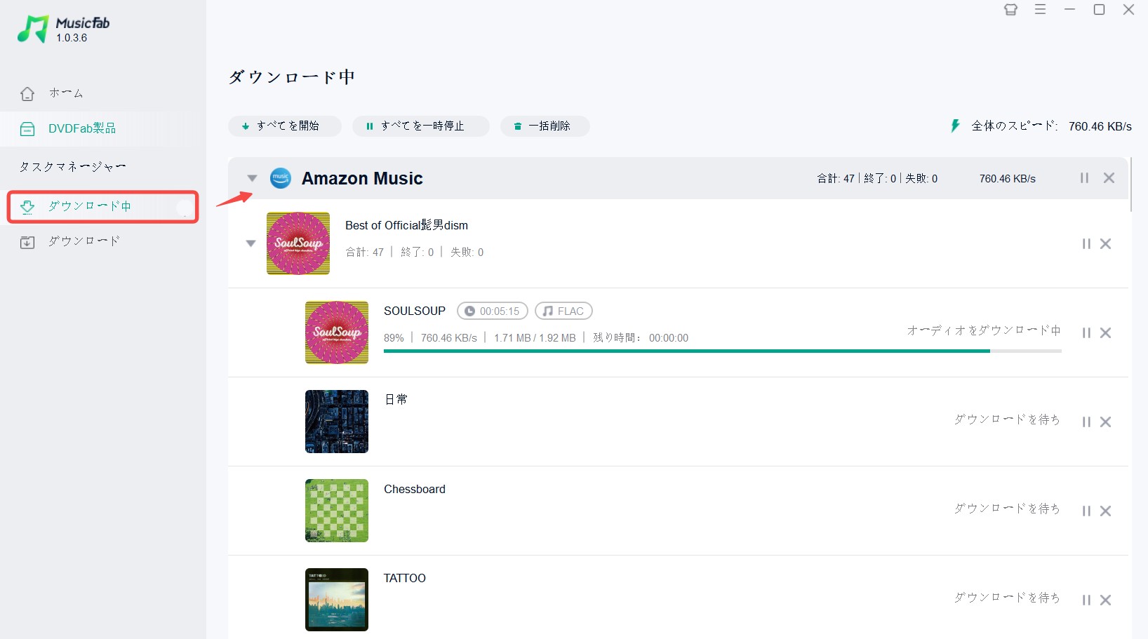
Task: Open DVDFab製品 section
Action: click(82, 128)
